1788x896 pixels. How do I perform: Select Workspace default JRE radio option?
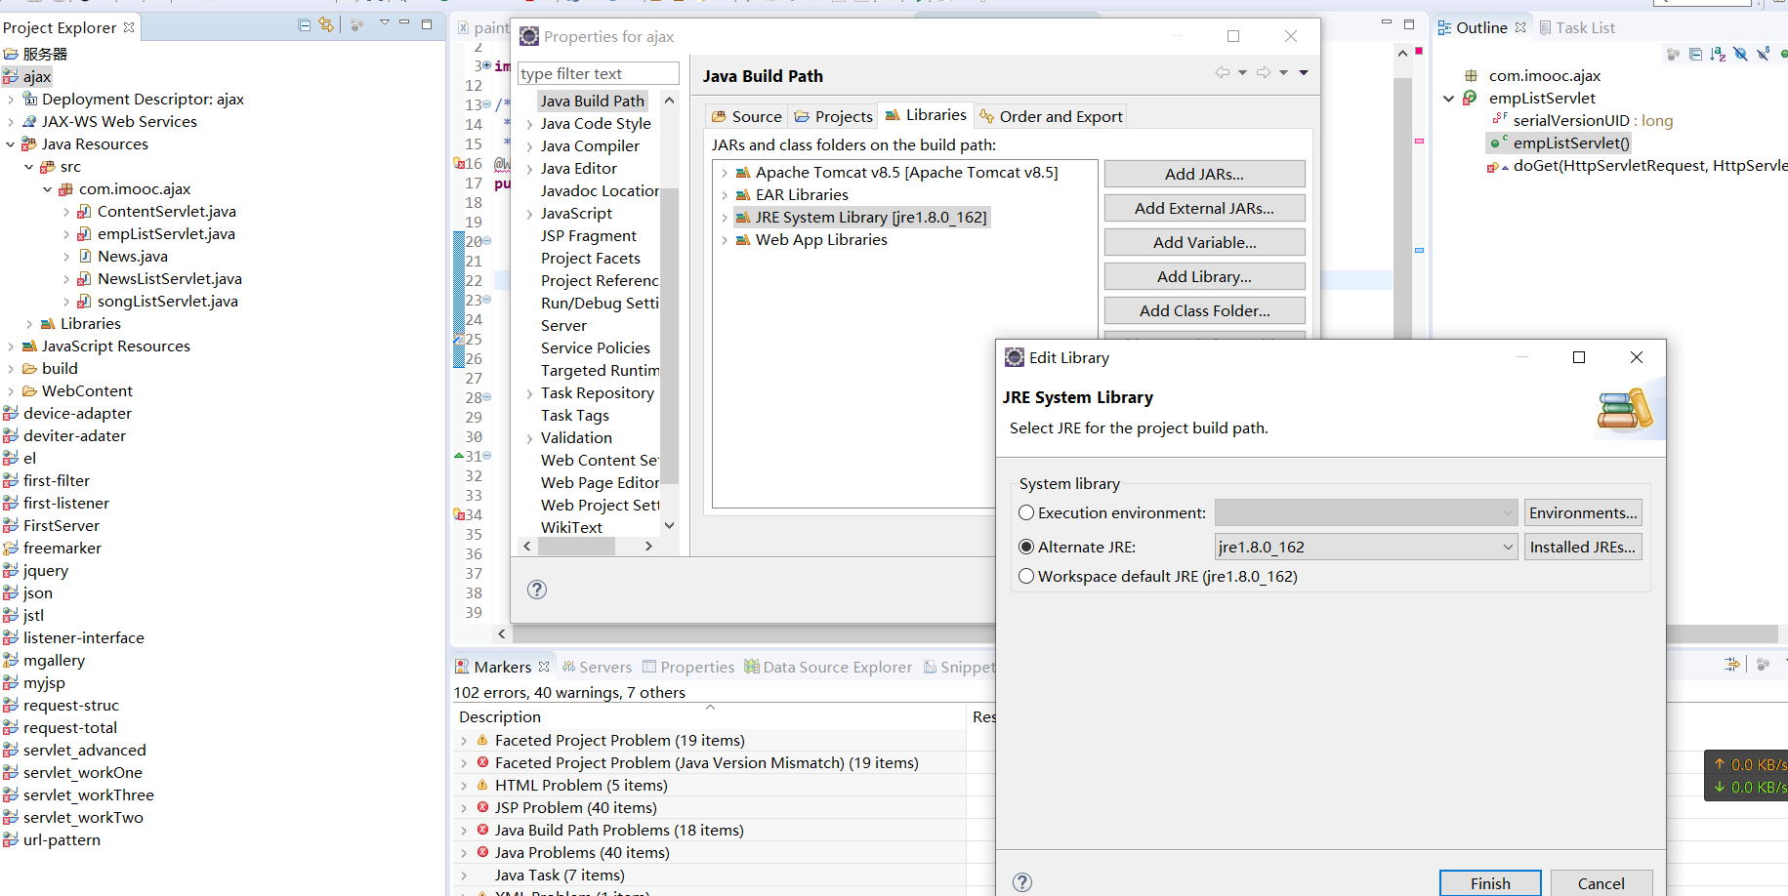point(1026,576)
